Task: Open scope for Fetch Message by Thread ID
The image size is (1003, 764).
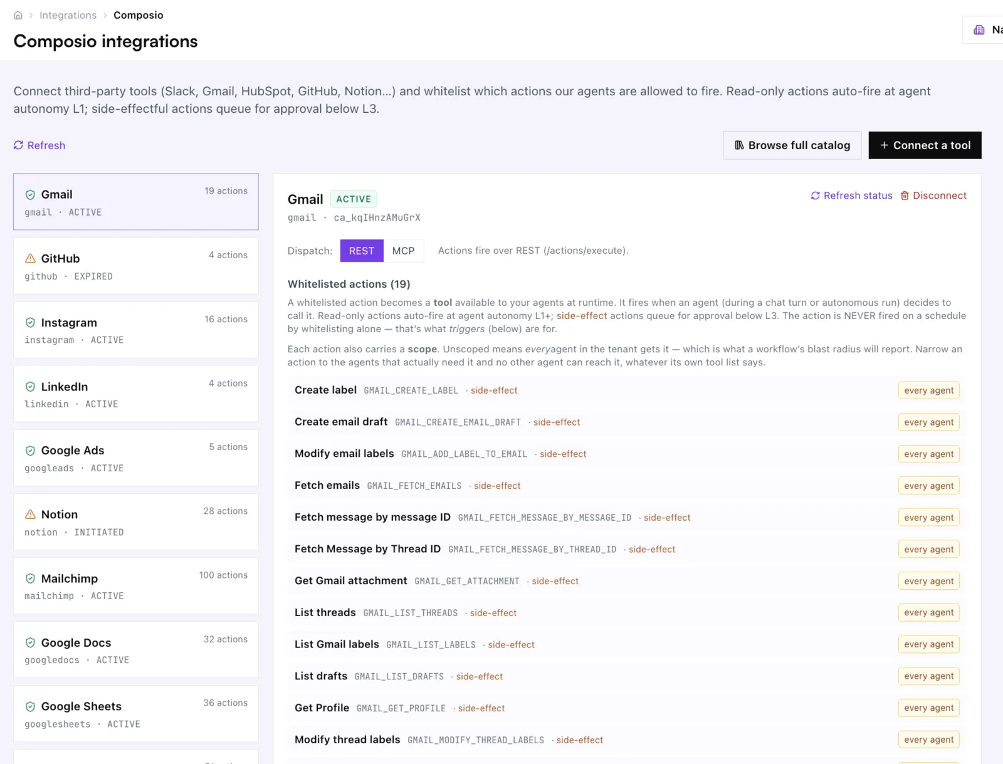Action: tap(928, 549)
